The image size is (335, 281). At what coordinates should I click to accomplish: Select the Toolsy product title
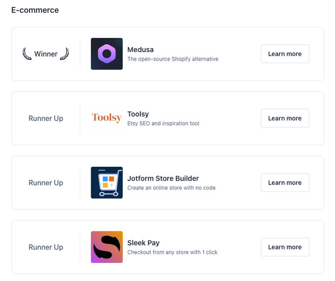(138, 114)
